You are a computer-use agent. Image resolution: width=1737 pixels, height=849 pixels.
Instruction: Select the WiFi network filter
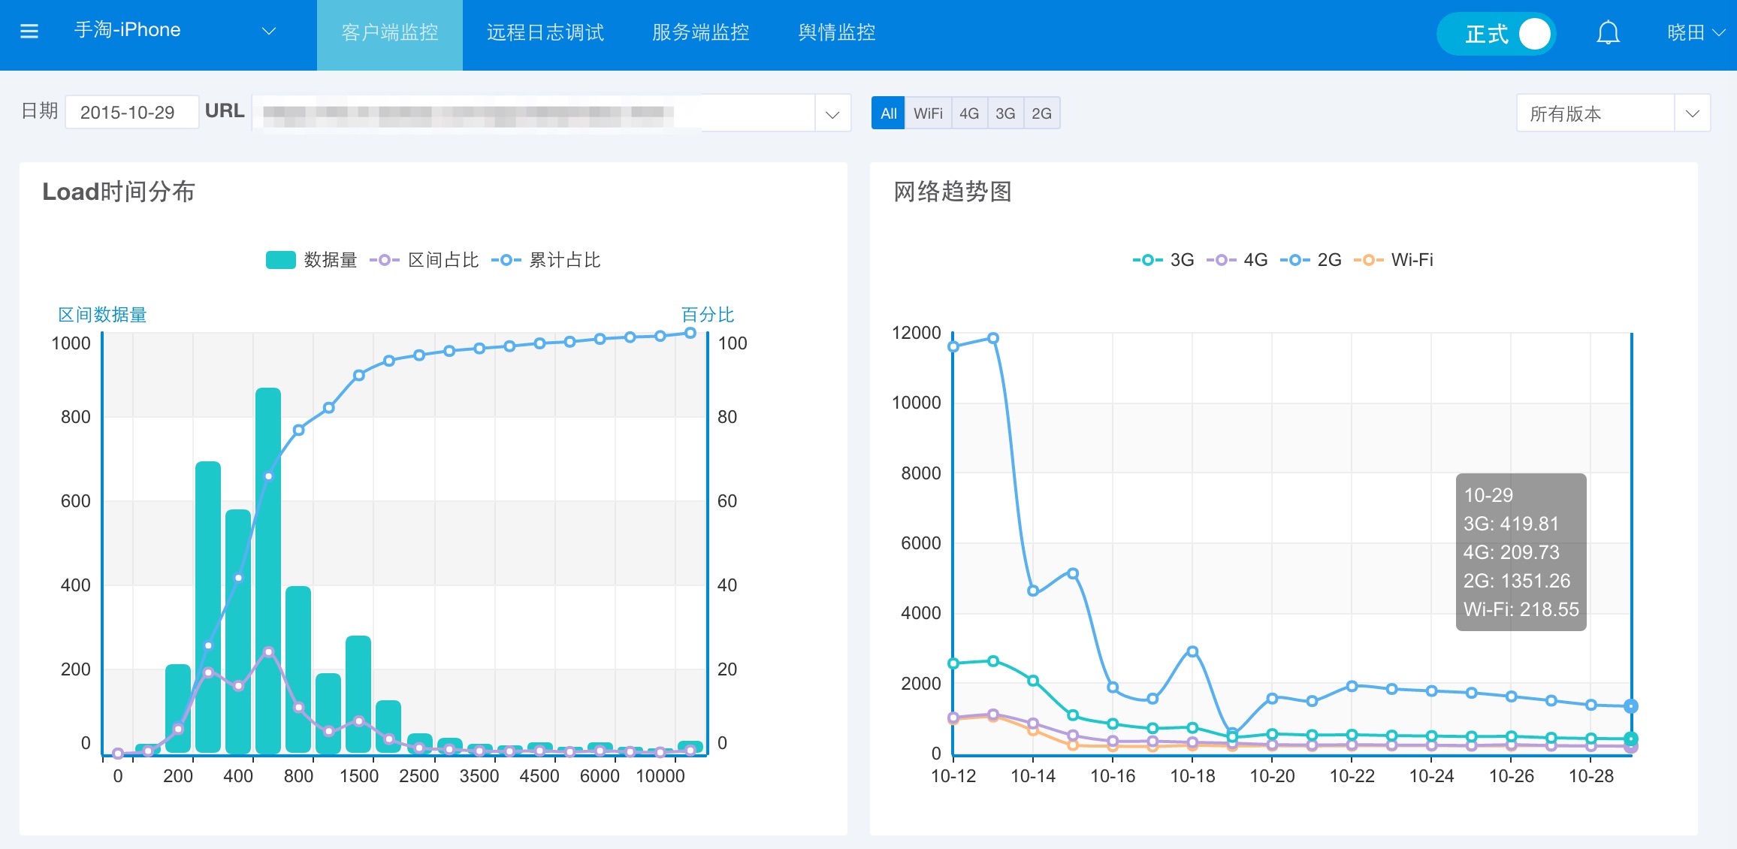[928, 113]
